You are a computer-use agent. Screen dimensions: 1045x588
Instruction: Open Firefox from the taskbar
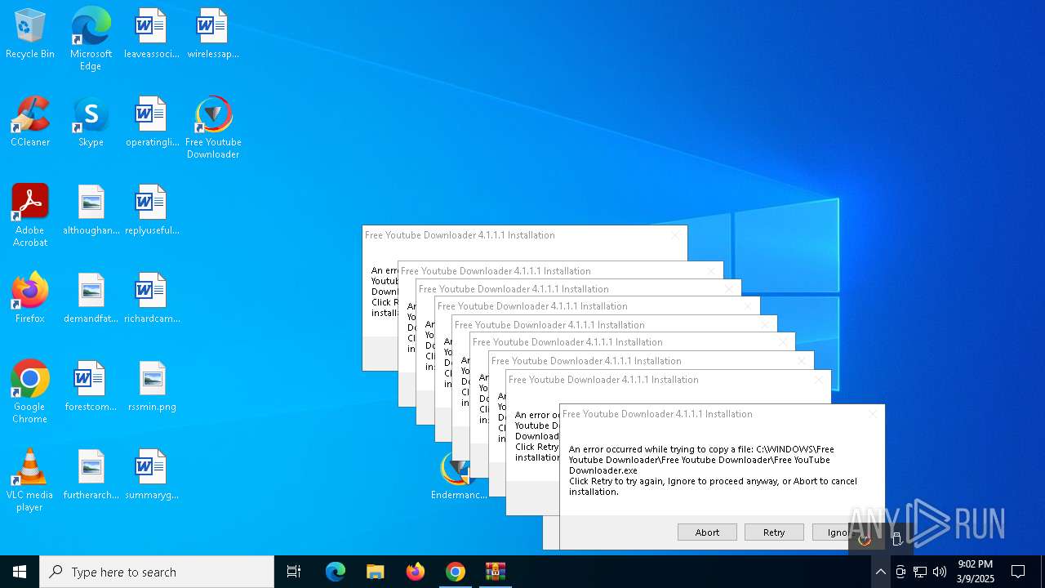click(x=416, y=572)
